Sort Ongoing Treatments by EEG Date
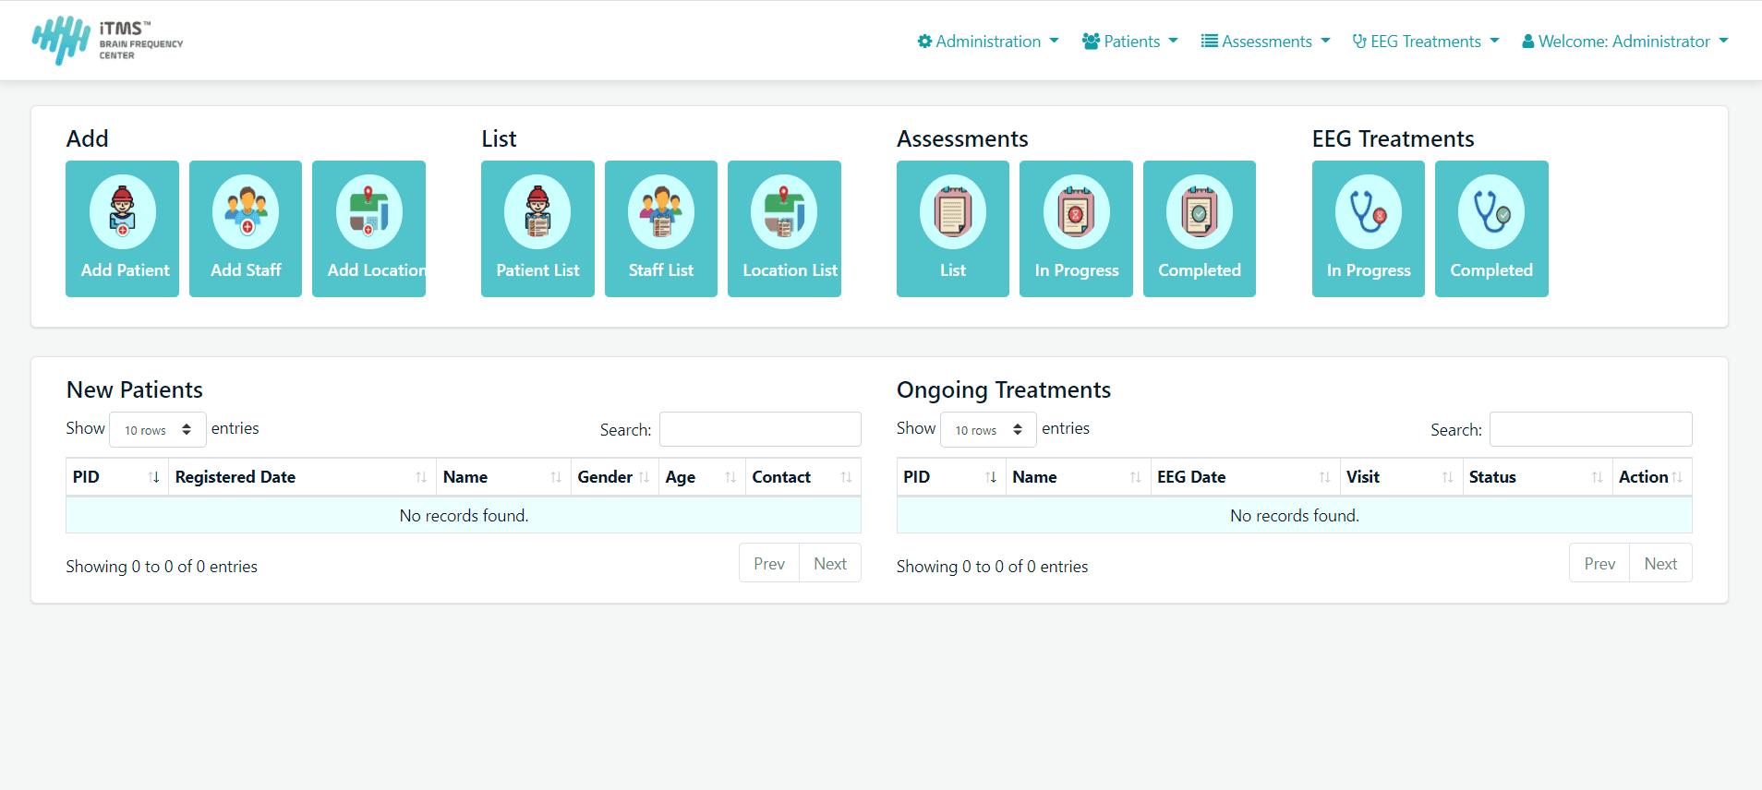Viewport: 1762px width, 790px height. tap(1246, 477)
